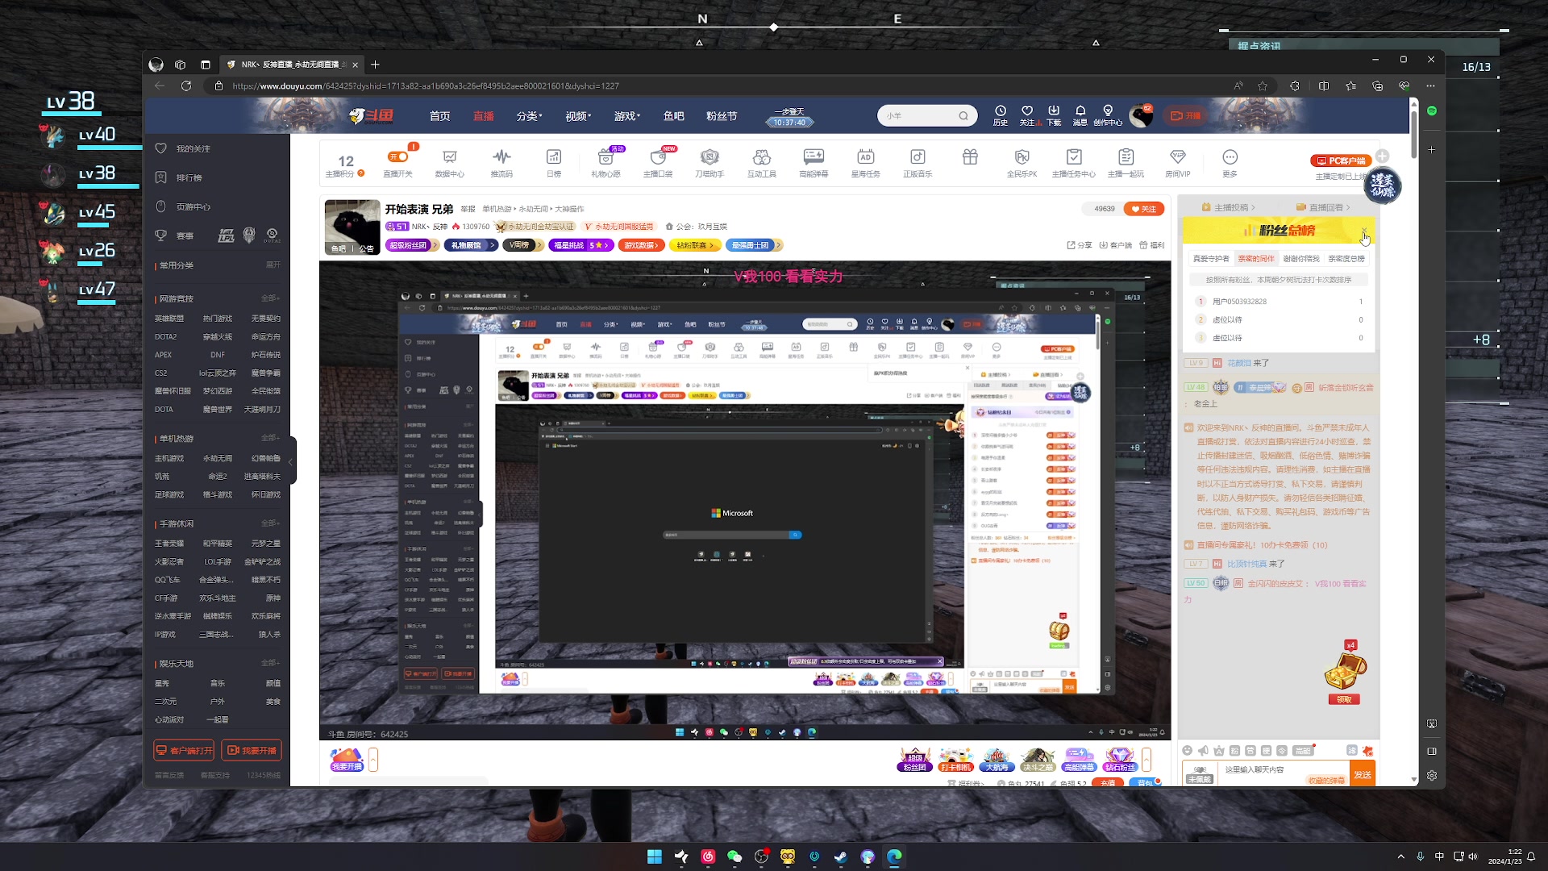Open WeChat from the Windows taskbar
1548x871 pixels.
coord(734,856)
